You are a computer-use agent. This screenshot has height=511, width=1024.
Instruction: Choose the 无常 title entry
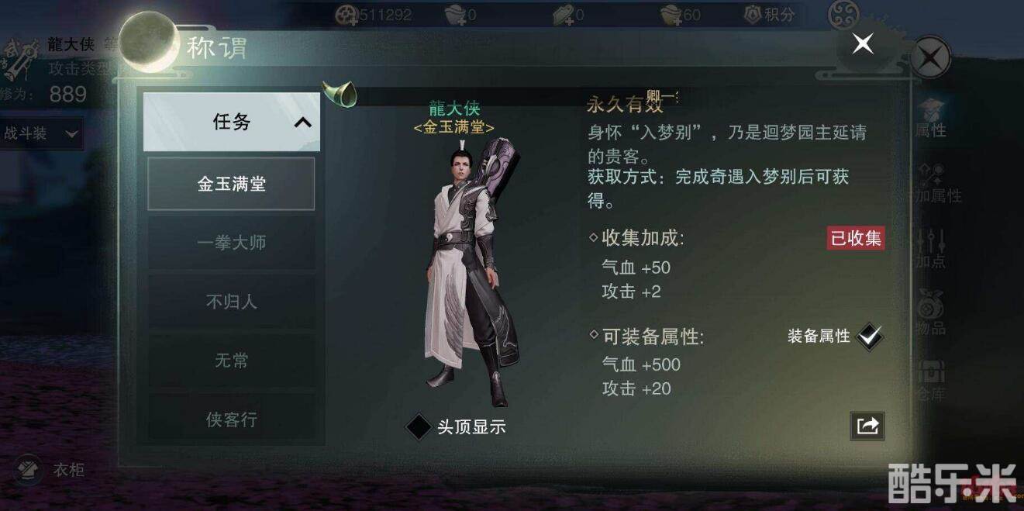(231, 361)
